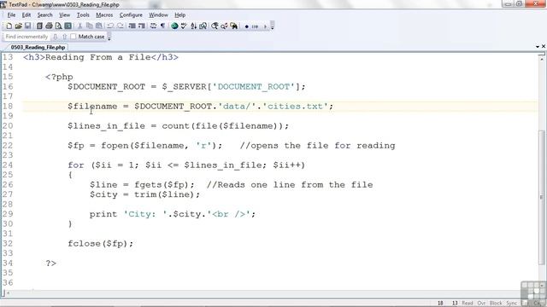547x307 pixels.
Task: Click scroll left arrow on horizontal scrollbar
Action: pyautogui.click(x=9, y=293)
